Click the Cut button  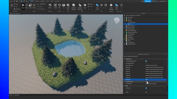[15, 7]
